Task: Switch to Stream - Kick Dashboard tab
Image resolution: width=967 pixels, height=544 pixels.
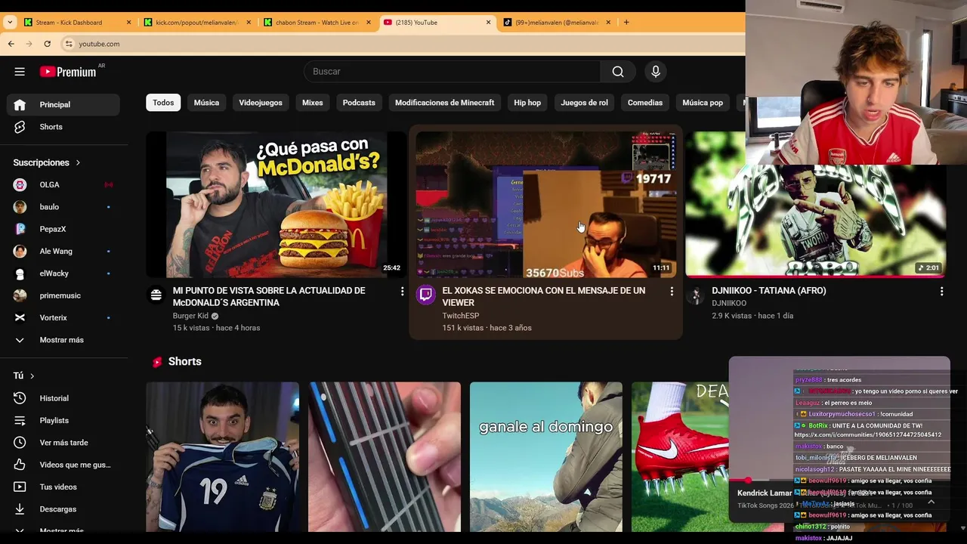Action: [77, 22]
